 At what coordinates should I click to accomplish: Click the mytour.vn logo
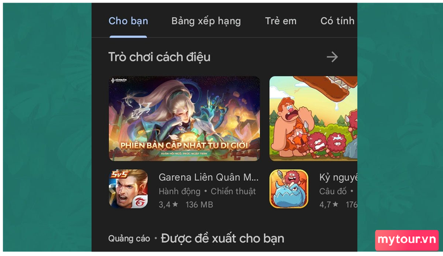[407, 240]
